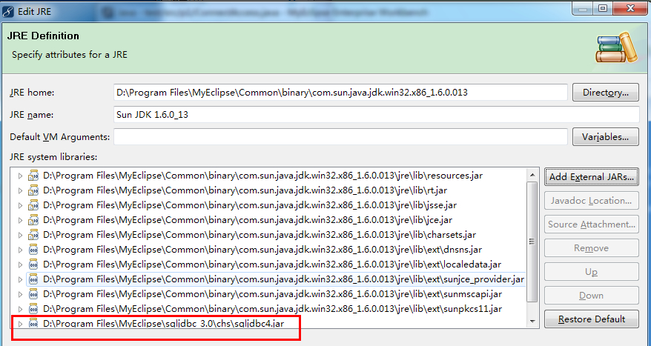The width and height of the screenshot is (651, 346).
Task: Click the jar icon for localedata.jar
Action: (x=33, y=265)
